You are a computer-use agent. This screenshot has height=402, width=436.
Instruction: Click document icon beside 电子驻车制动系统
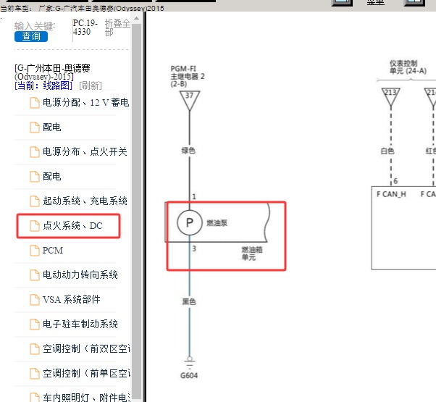point(35,324)
